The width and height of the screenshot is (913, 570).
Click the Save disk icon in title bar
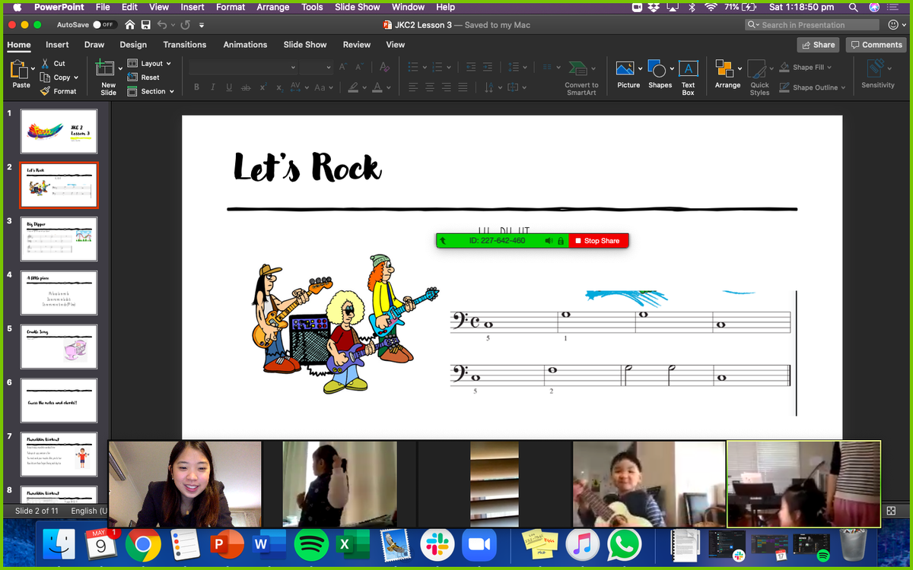click(145, 24)
